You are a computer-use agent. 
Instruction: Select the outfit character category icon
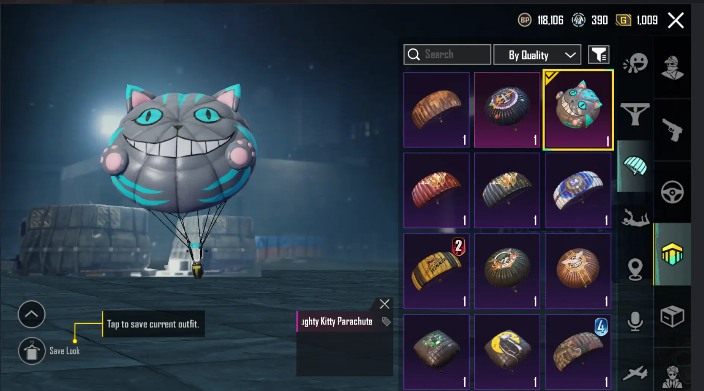672,67
